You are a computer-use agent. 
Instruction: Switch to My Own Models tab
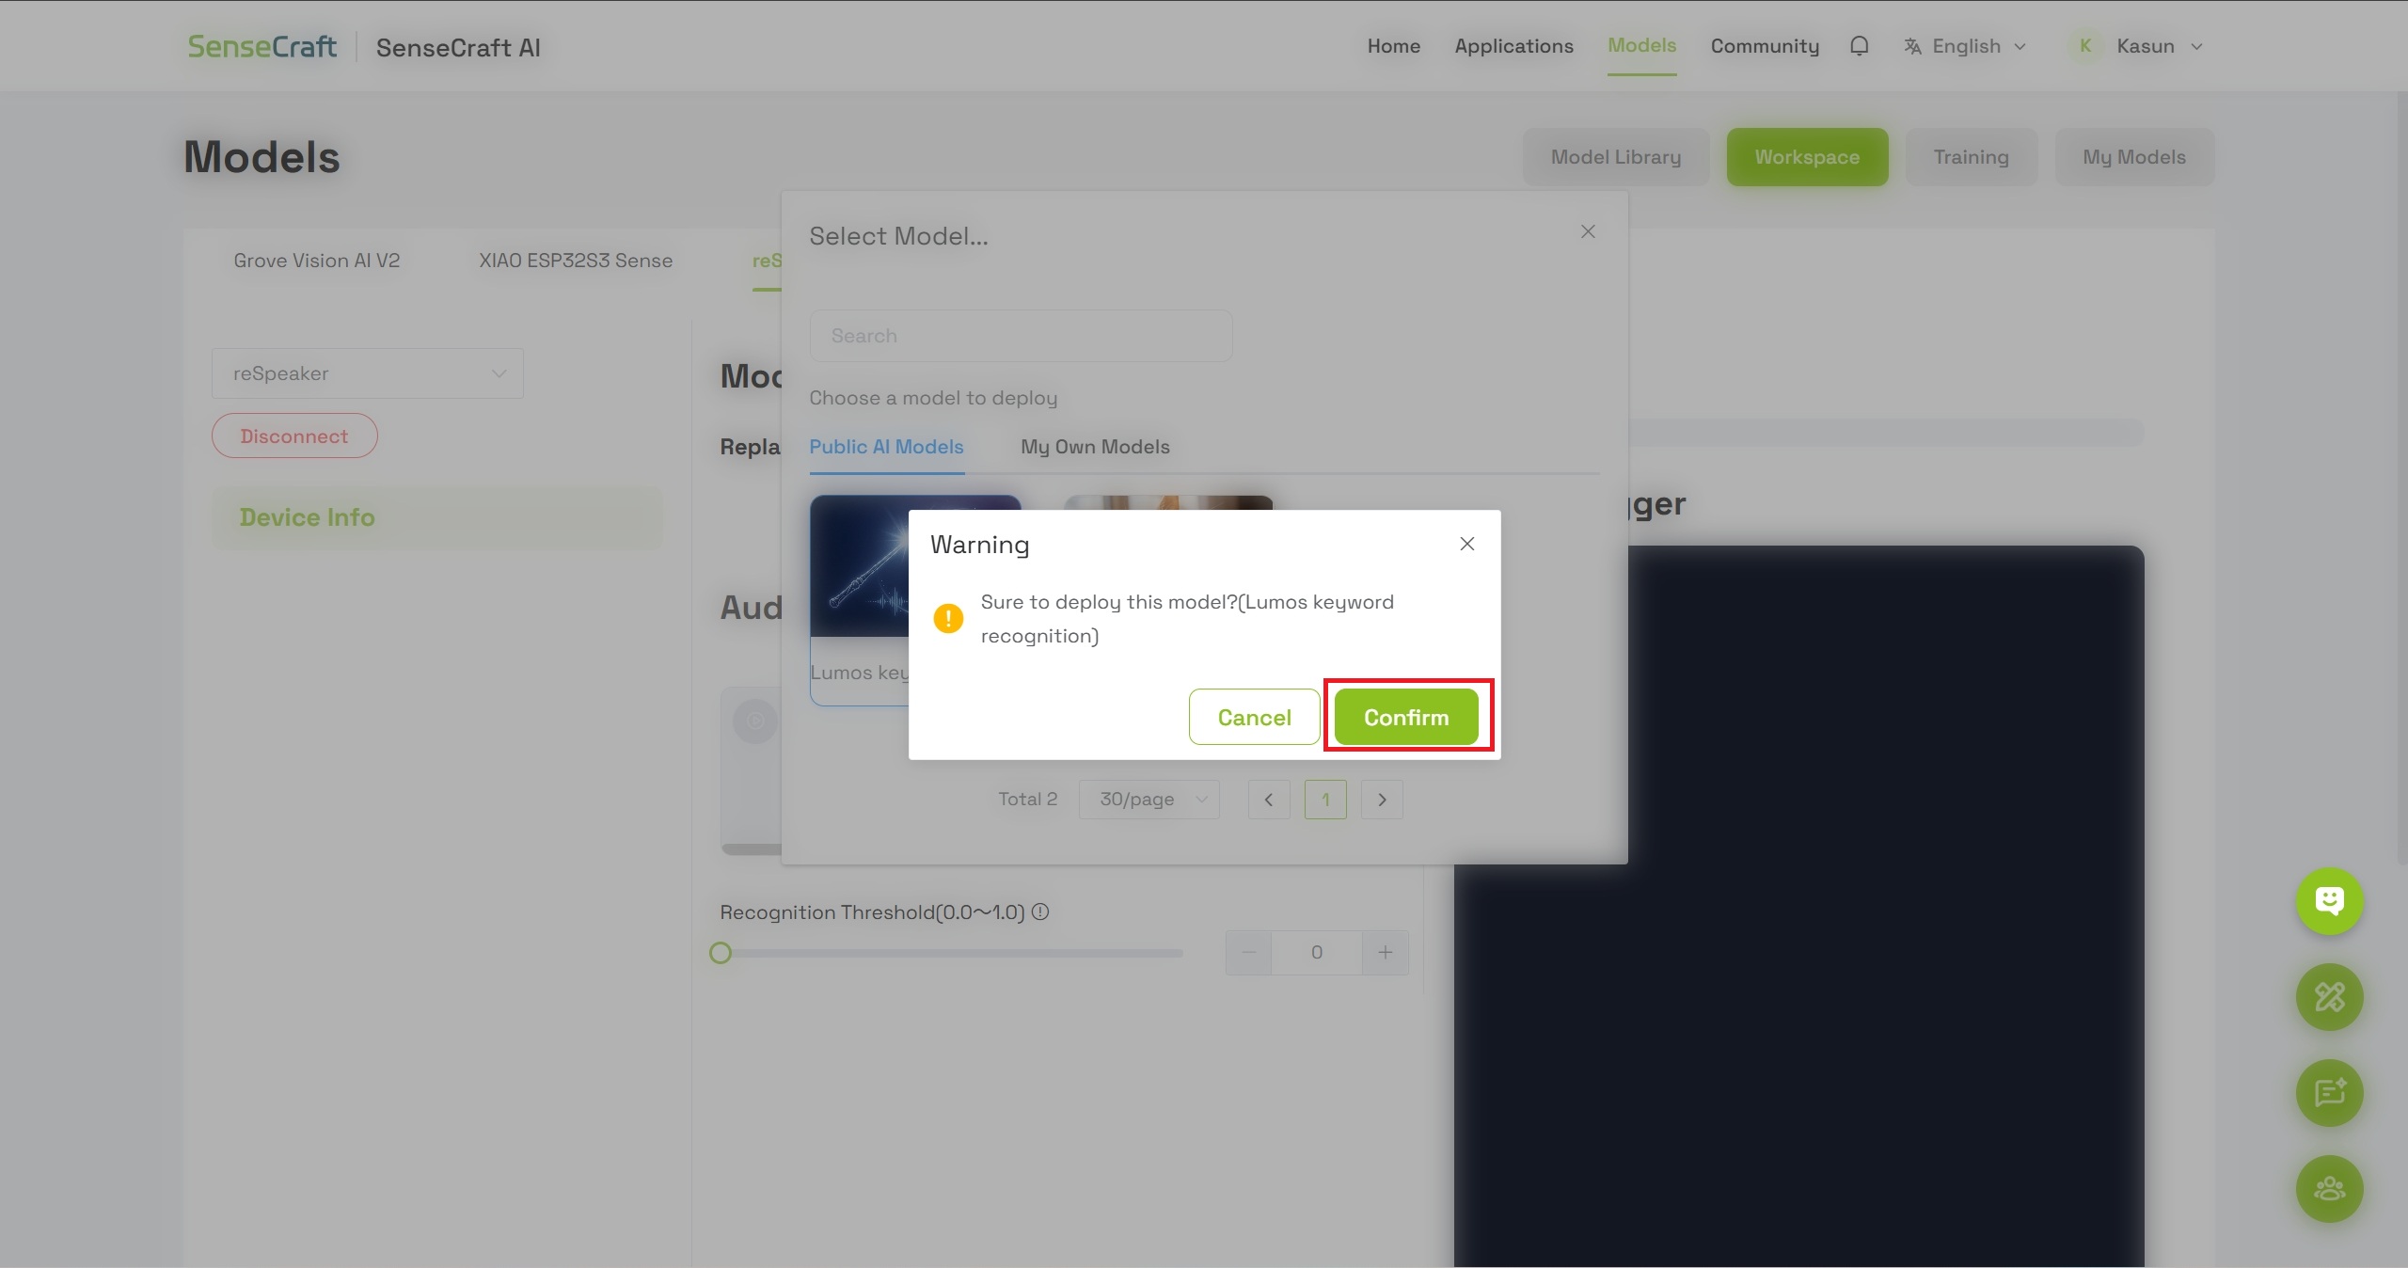(1095, 447)
